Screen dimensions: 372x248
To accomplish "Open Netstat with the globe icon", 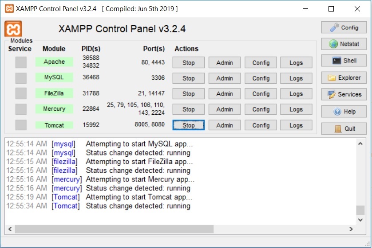I will [344, 44].
